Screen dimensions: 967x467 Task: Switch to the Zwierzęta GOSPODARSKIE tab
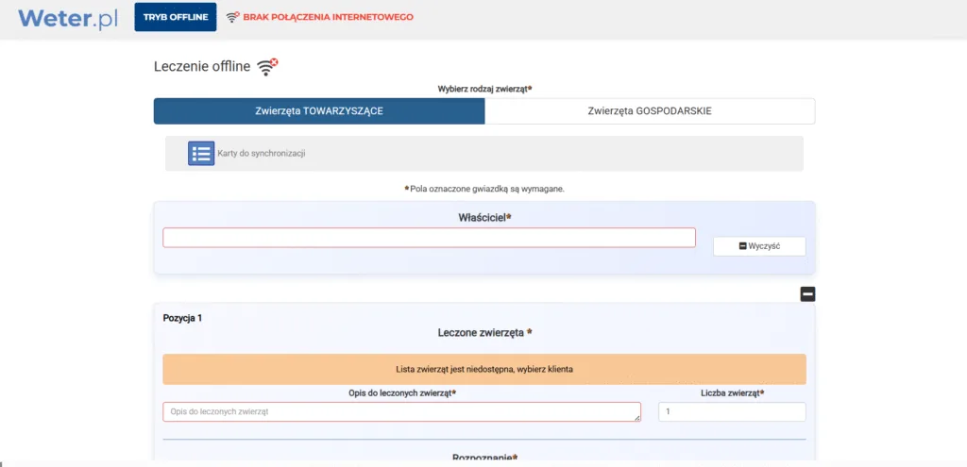(x=650, y=111)
